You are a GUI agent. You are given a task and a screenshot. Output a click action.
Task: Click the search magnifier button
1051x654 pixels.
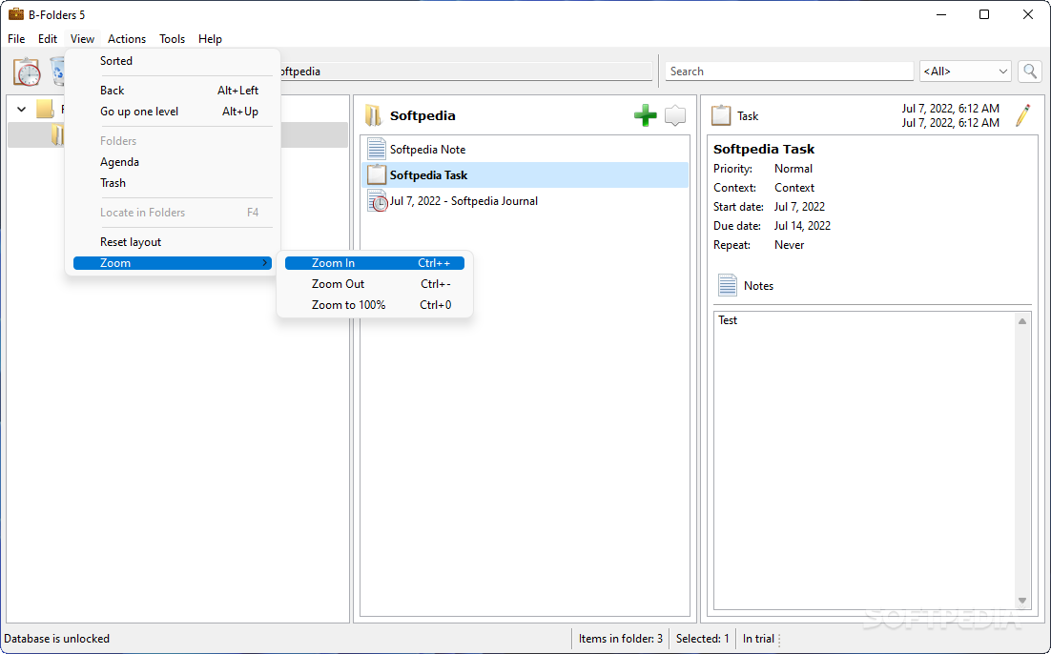pos(1030,72)
